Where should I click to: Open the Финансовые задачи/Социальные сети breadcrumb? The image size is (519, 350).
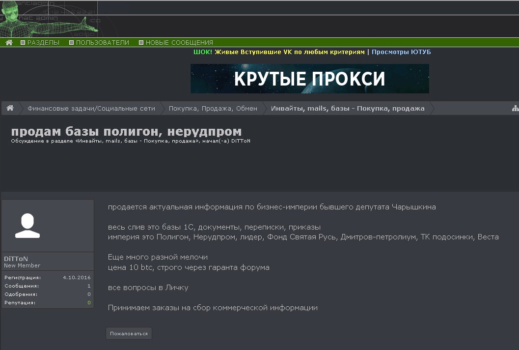click(91, 109)
